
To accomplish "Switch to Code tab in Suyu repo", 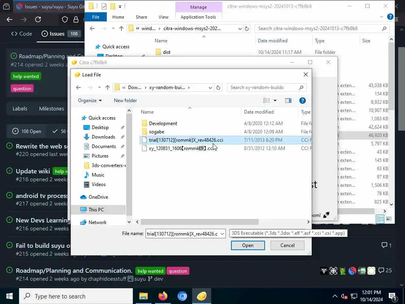I will (21, 34).
